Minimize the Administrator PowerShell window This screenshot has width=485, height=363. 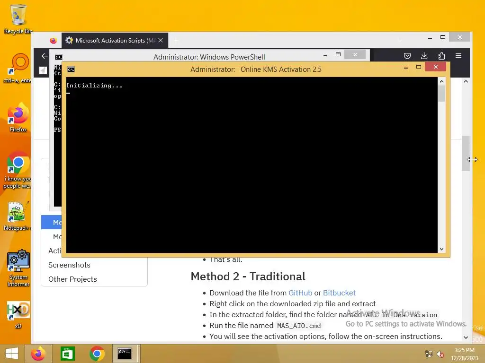[325, 55]
